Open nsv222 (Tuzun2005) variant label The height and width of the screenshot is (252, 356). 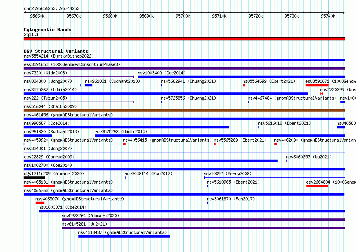click(x=46, y=98)
